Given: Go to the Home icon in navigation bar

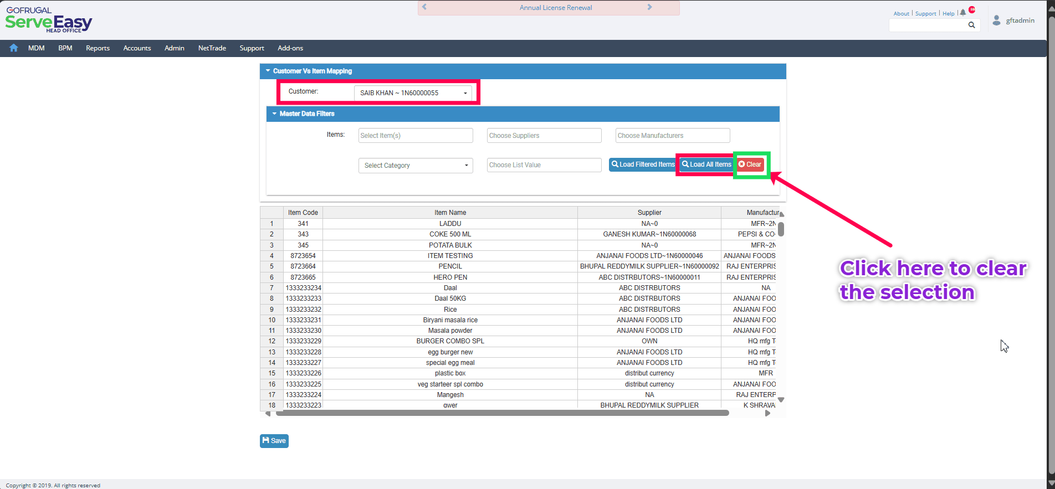Looking at the screenshot, I should pyautogui.click(x=14, y=48).
